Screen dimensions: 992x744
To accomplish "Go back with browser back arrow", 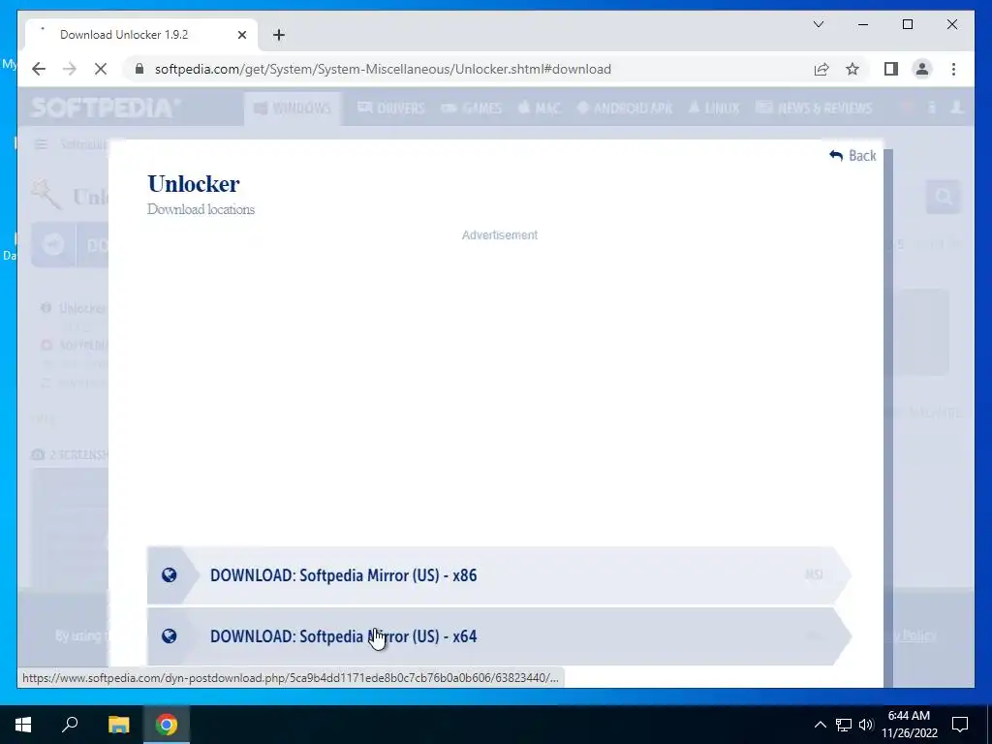I will click(x=39, y=69).
